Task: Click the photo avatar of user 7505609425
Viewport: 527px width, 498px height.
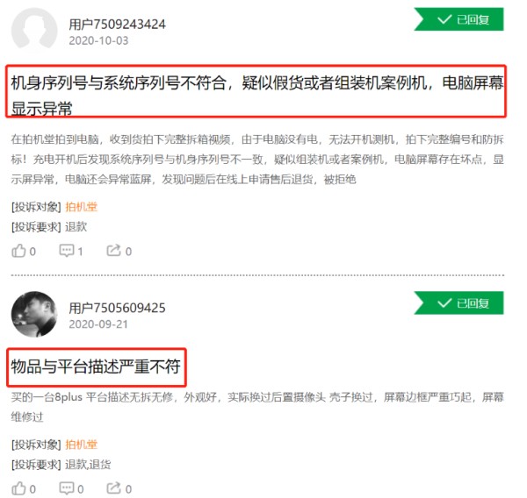Action: (x=34, y=314)
